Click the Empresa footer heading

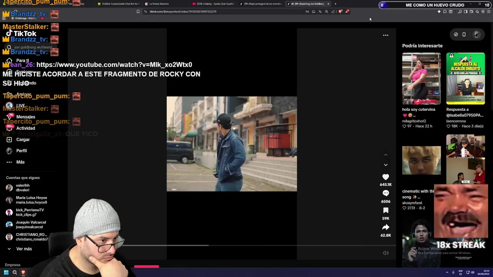(12, 265)
